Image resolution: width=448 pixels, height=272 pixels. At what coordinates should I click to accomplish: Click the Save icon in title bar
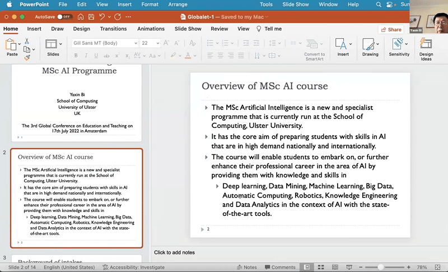coord(90,17)
